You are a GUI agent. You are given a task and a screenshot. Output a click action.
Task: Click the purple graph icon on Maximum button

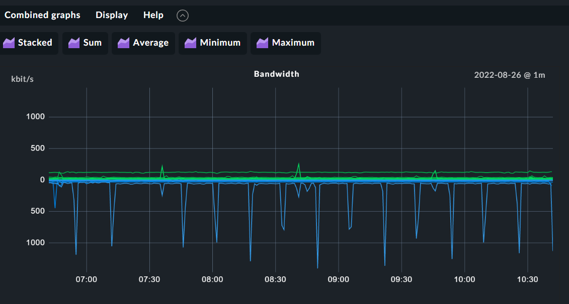262,43
